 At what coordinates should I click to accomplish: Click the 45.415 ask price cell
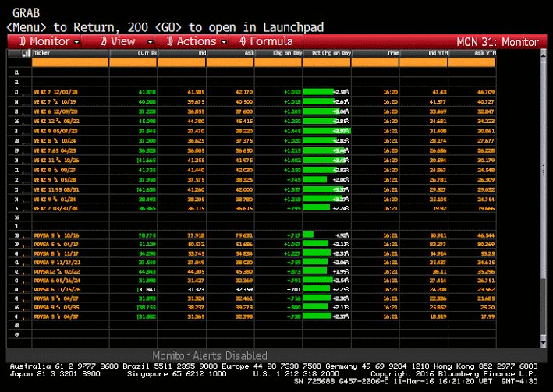click(x=244, y=122)
